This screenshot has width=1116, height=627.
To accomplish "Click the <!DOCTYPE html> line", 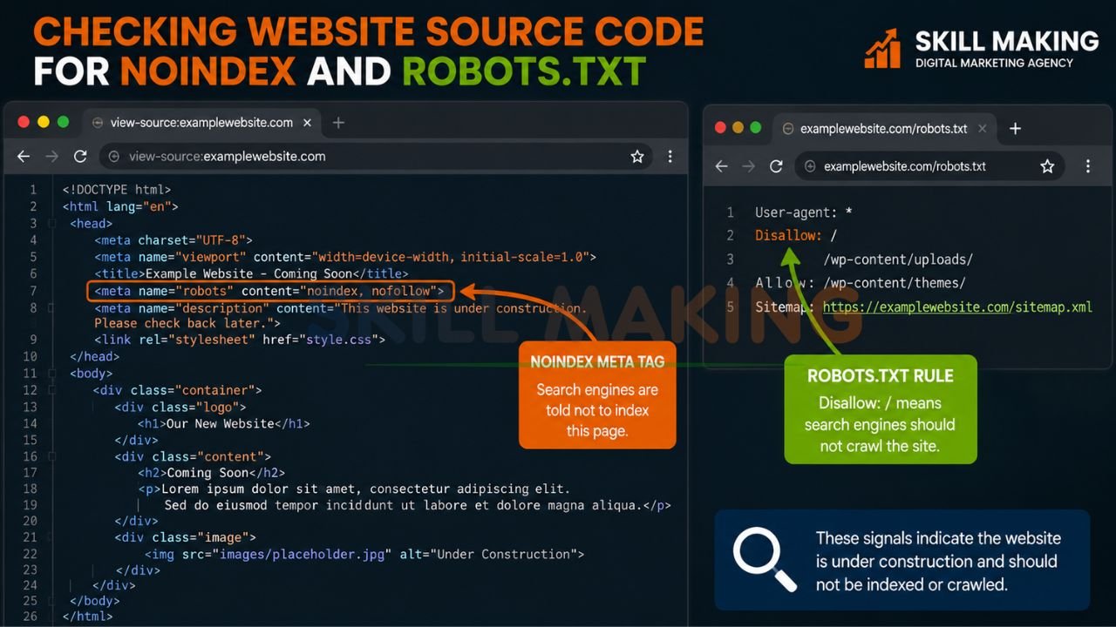I will coord(117,189).
